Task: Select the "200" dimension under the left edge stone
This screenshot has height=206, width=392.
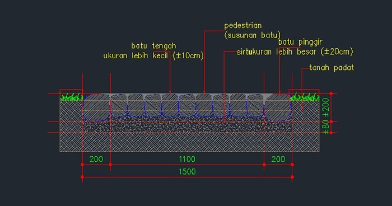Action: coord(96,159)
